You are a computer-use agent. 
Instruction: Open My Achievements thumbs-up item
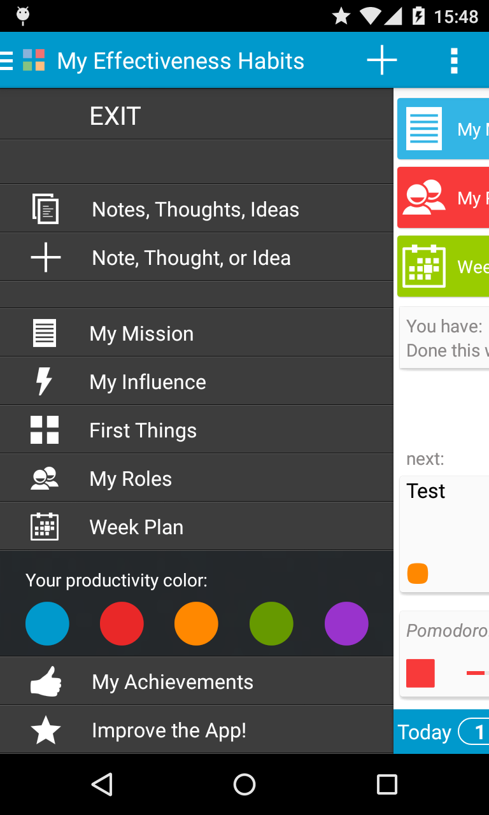tap(197, 681)
